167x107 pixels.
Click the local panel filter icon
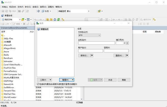coord(28,19)
